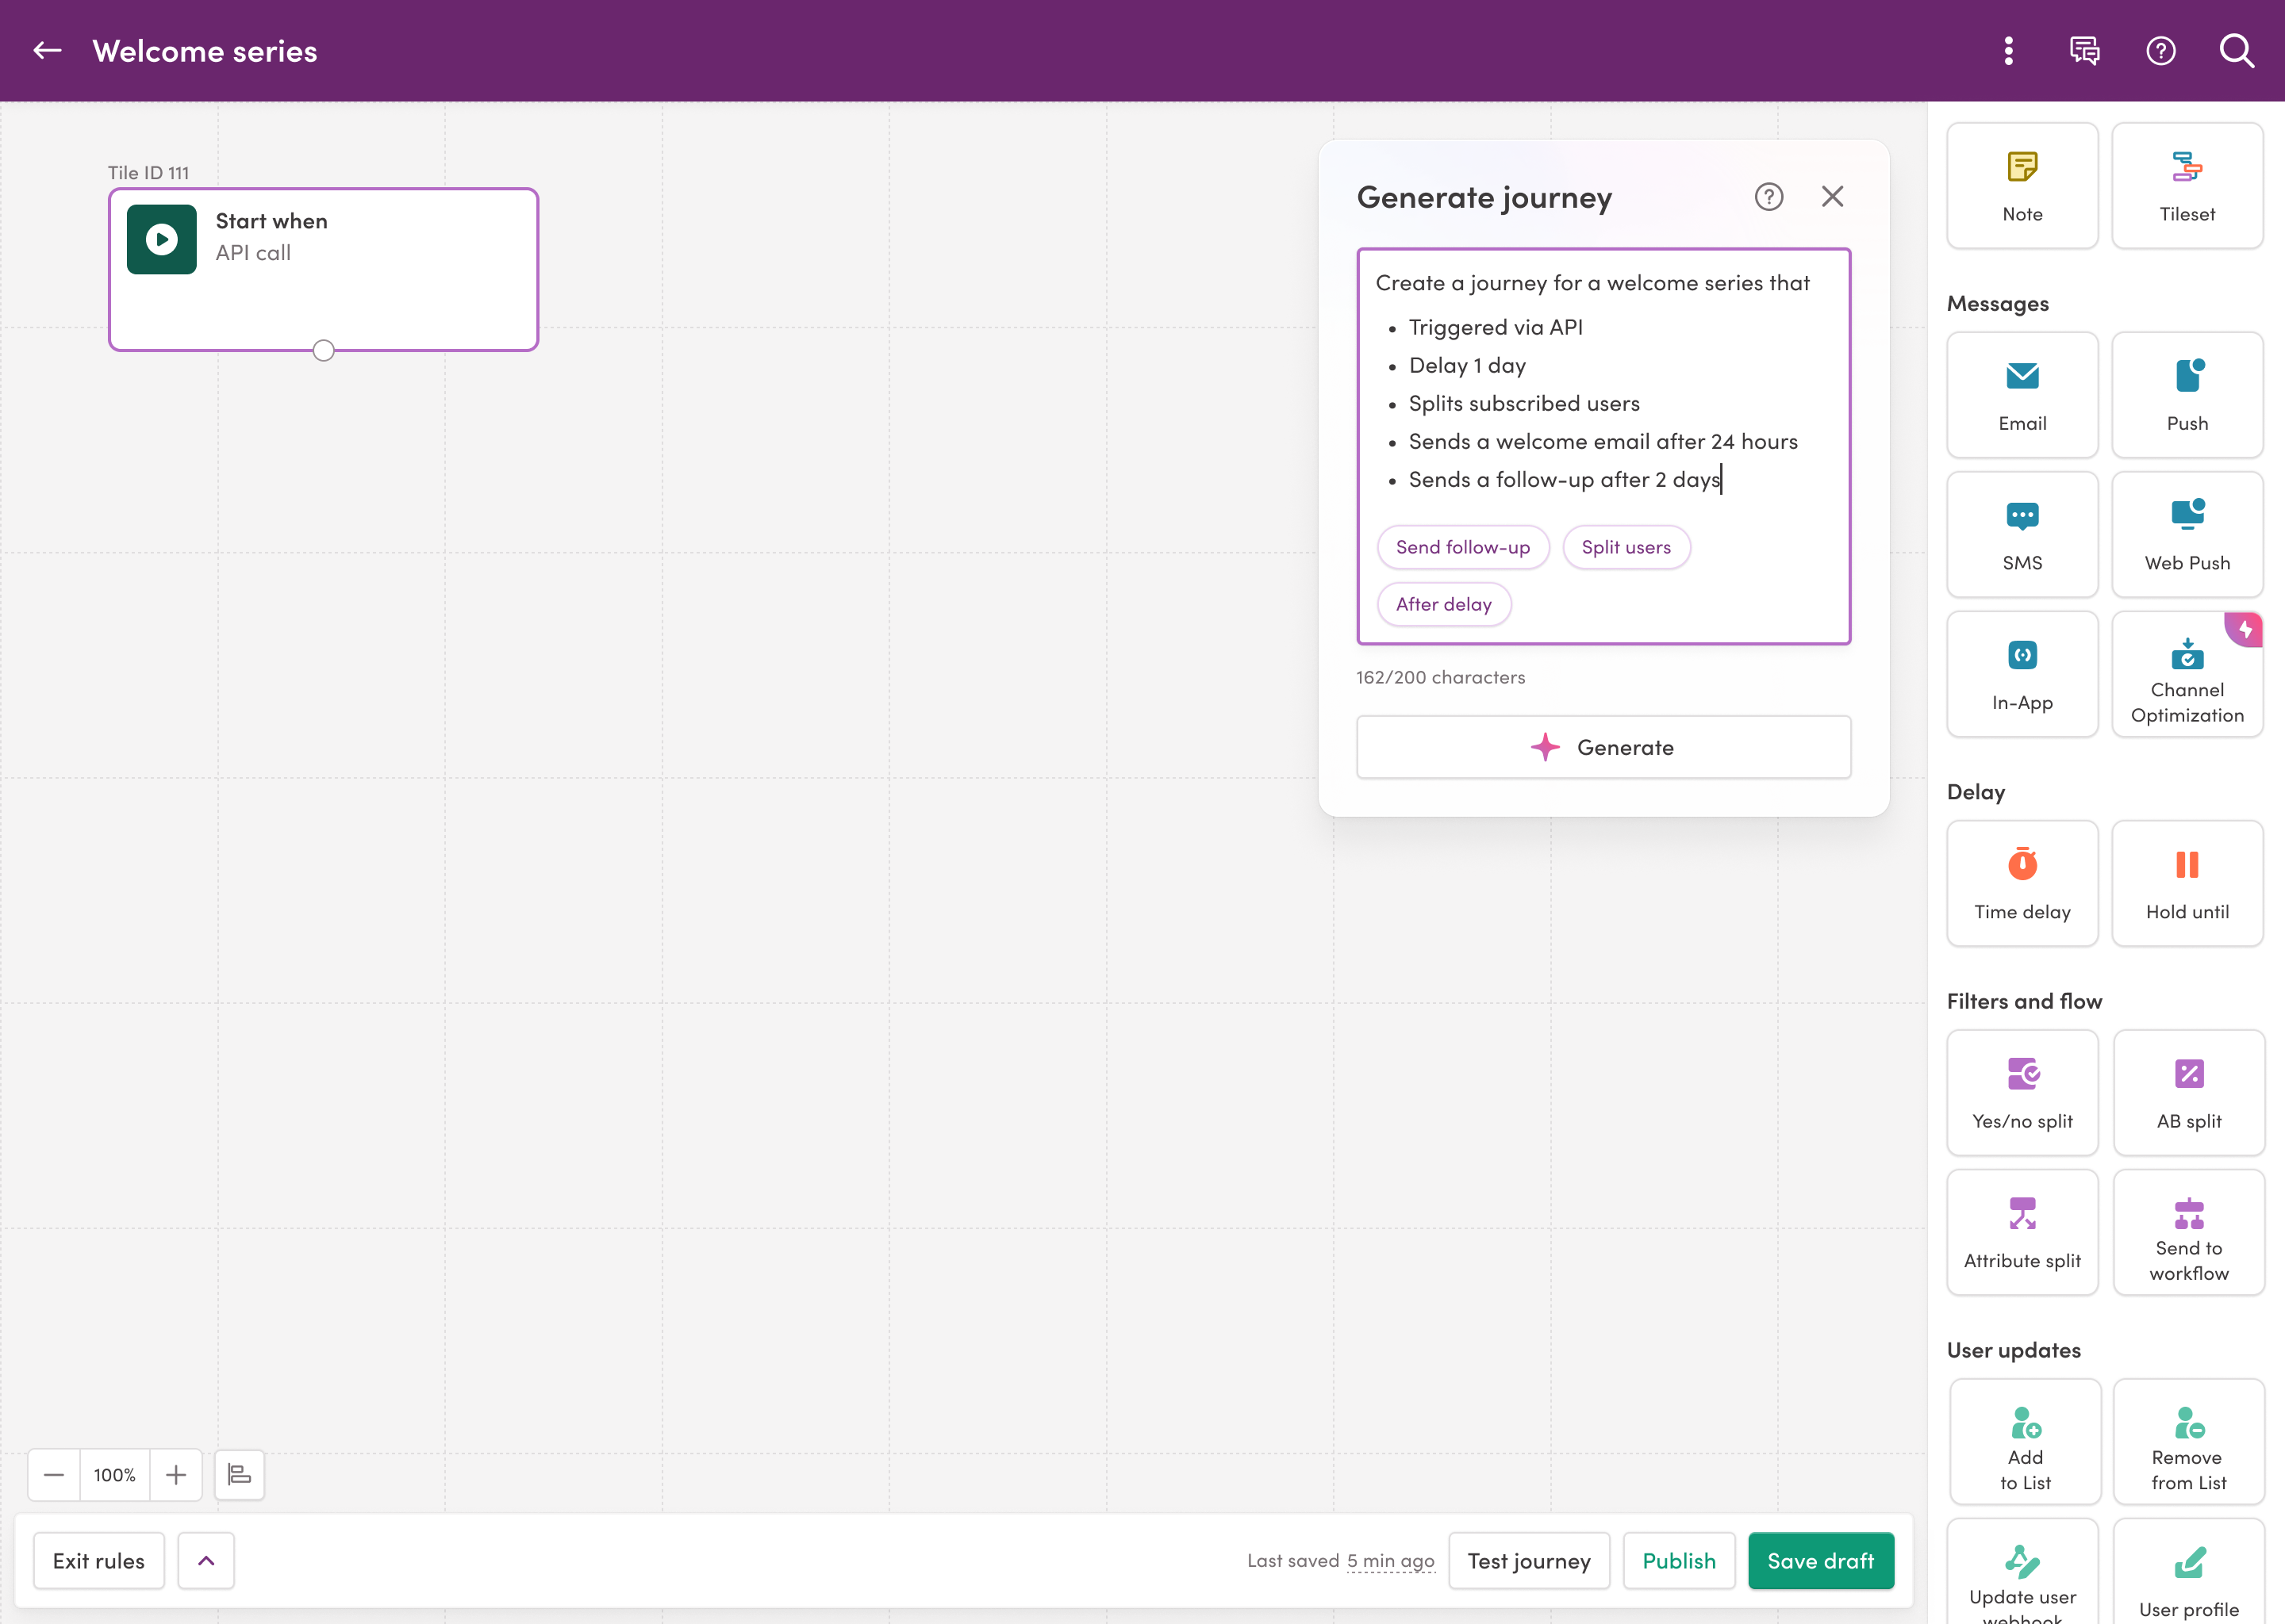Choose the Send follow-up suggestion chip
This screenshot has height=1624, width=2285.
1463,547
